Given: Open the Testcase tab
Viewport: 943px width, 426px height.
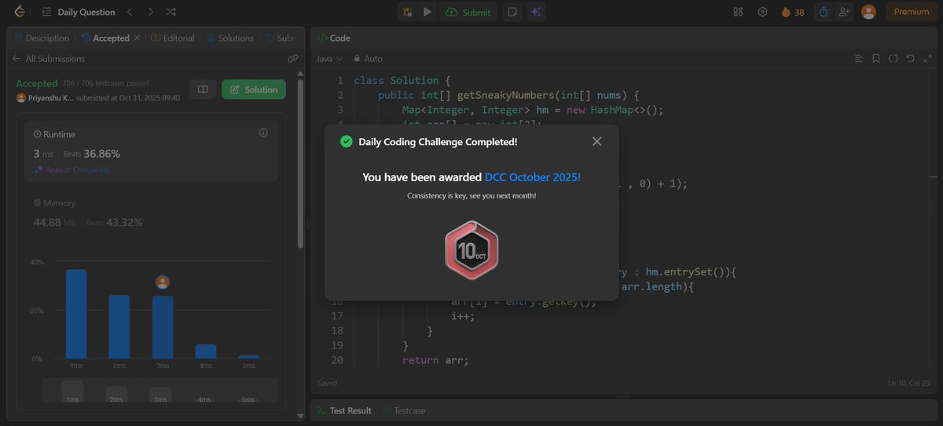Looking at the screenshot, I should (x=404, y=410).
